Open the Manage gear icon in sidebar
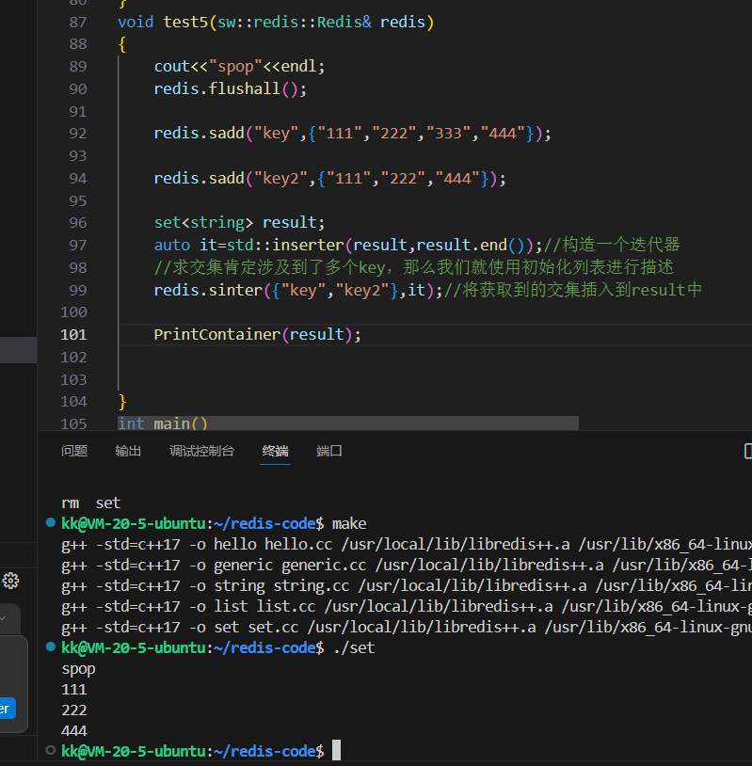 (10, 581)
